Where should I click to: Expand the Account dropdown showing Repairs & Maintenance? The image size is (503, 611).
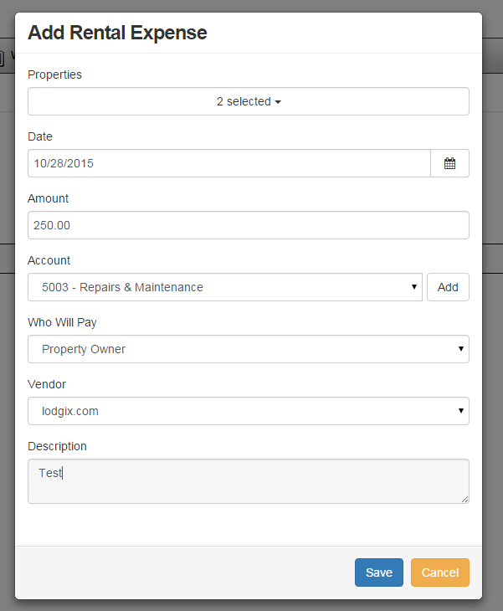click(x=224, y=287)
